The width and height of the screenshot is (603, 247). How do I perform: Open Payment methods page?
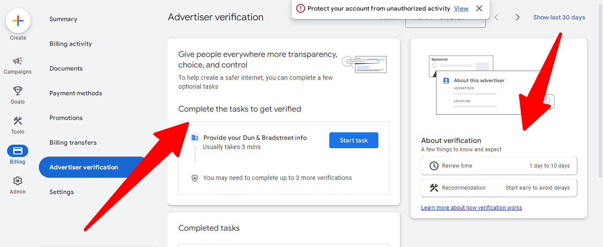coord(76,93)
